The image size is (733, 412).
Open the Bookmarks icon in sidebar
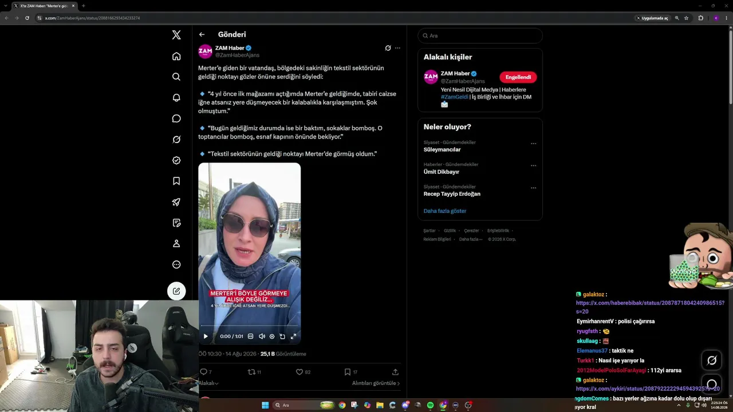[x=176, y=181]
